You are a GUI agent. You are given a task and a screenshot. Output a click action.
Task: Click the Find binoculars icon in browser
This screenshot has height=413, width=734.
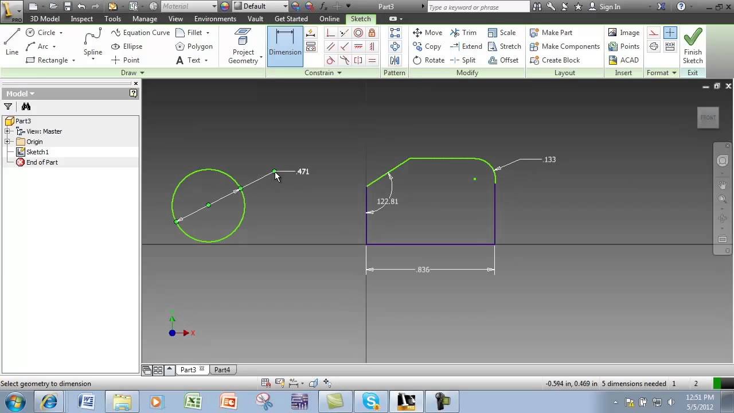coord(26,106)
